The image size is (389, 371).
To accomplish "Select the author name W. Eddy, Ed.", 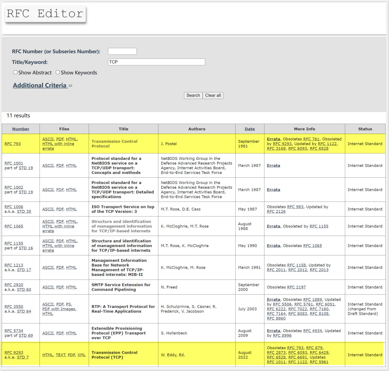I will coord(173,355).
